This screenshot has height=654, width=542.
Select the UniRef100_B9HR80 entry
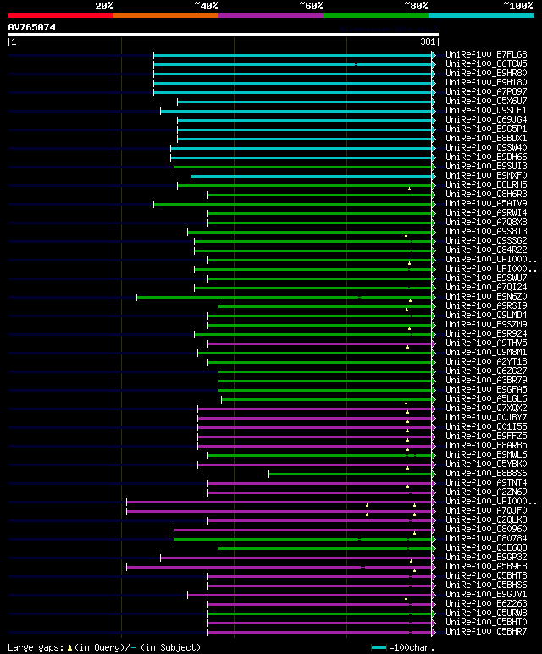click(x=486, y=73)
